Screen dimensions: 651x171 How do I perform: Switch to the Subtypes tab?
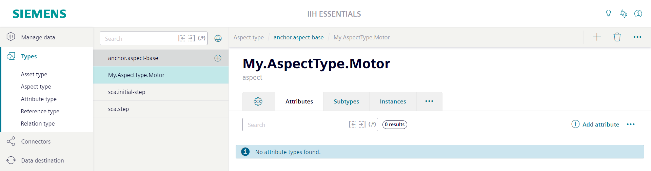click(346, 101)
